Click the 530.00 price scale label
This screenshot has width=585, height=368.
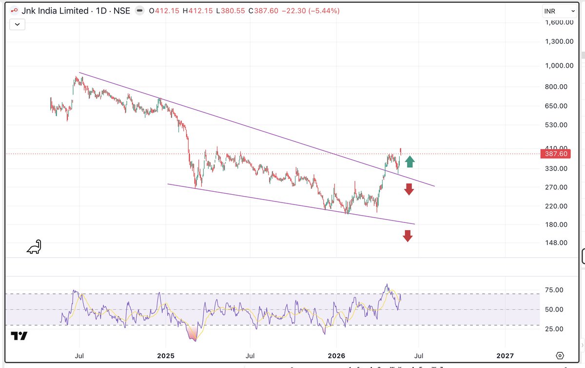click(556, 125)
